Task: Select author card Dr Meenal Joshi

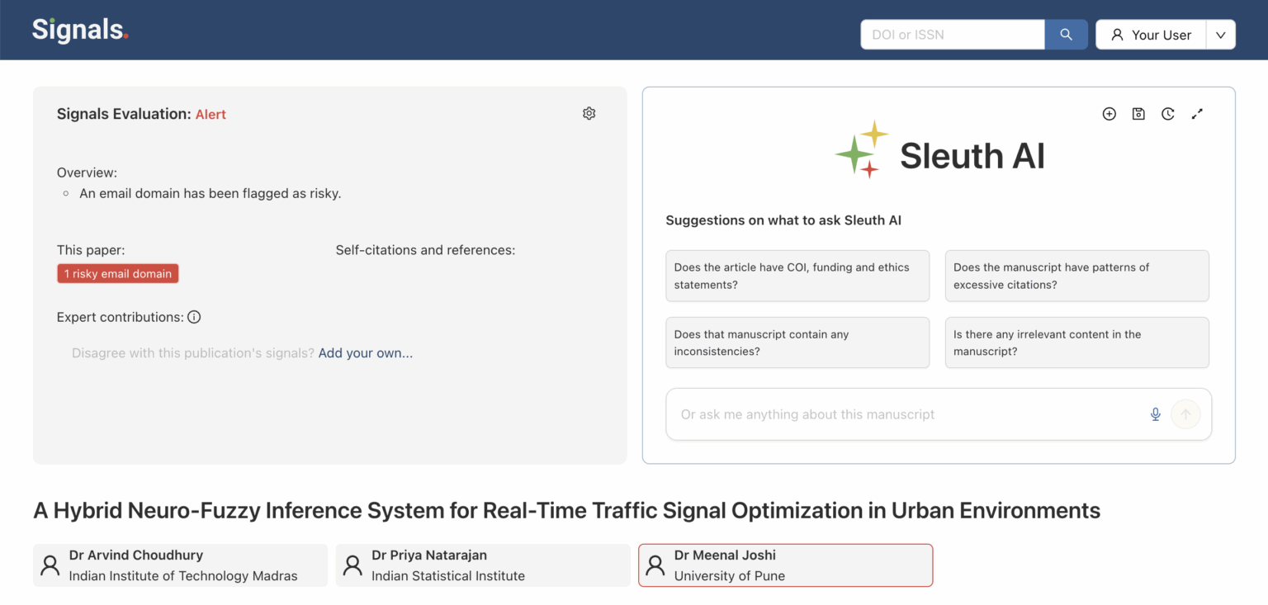Action: (784, 565)
